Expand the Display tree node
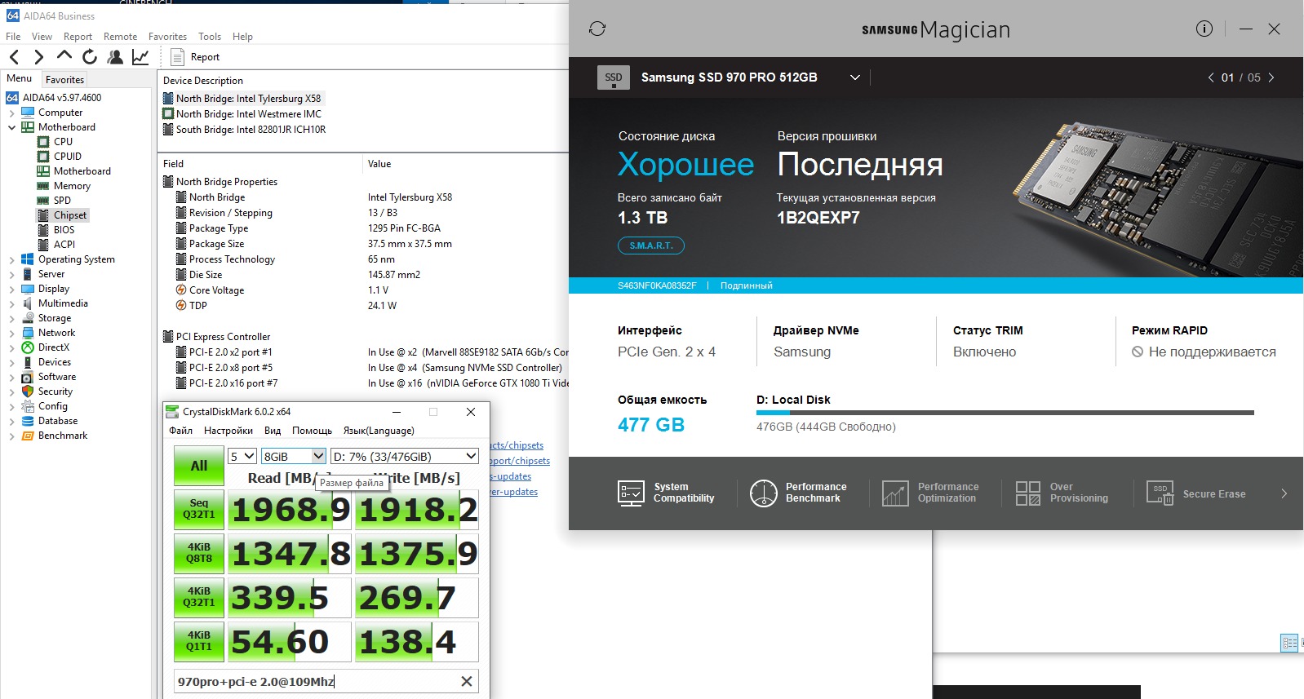Image resolution: width=1304 pixels, height=699 pixels. [x=11, y=289]
